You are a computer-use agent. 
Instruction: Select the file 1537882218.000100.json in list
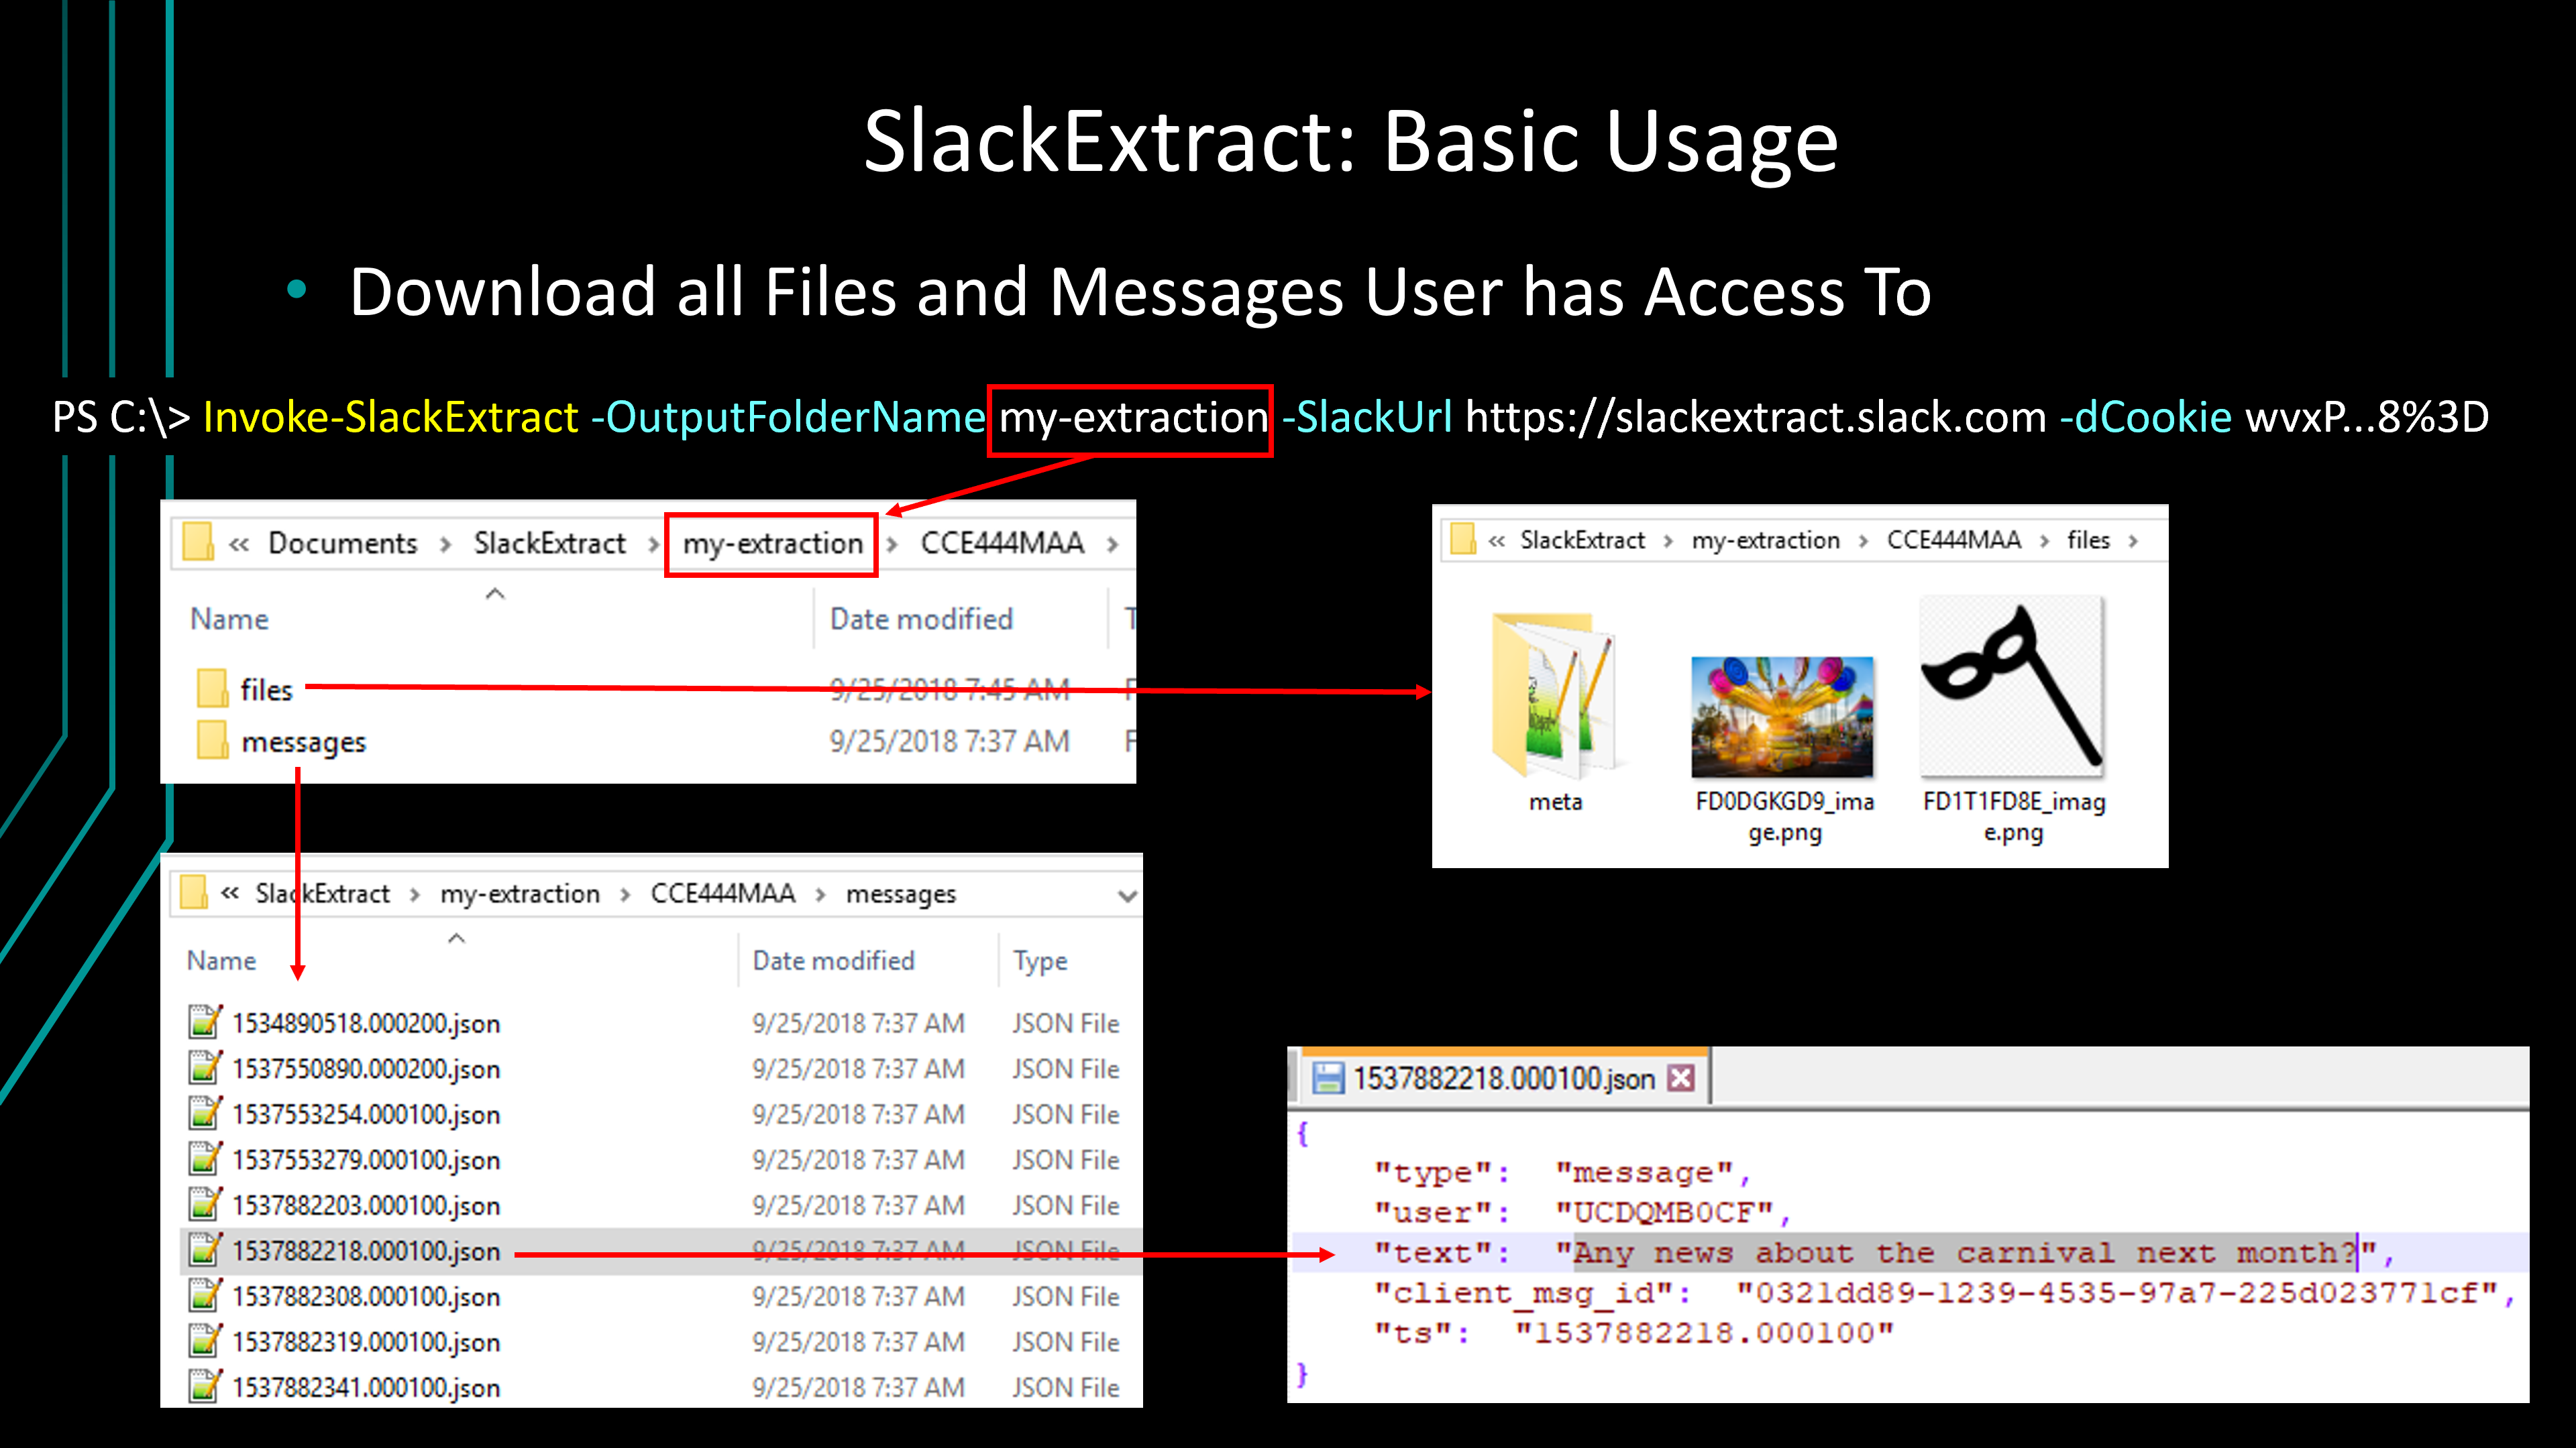366,1251
